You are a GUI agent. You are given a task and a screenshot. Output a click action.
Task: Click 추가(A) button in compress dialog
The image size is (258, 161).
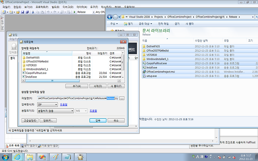click(77, 86)
